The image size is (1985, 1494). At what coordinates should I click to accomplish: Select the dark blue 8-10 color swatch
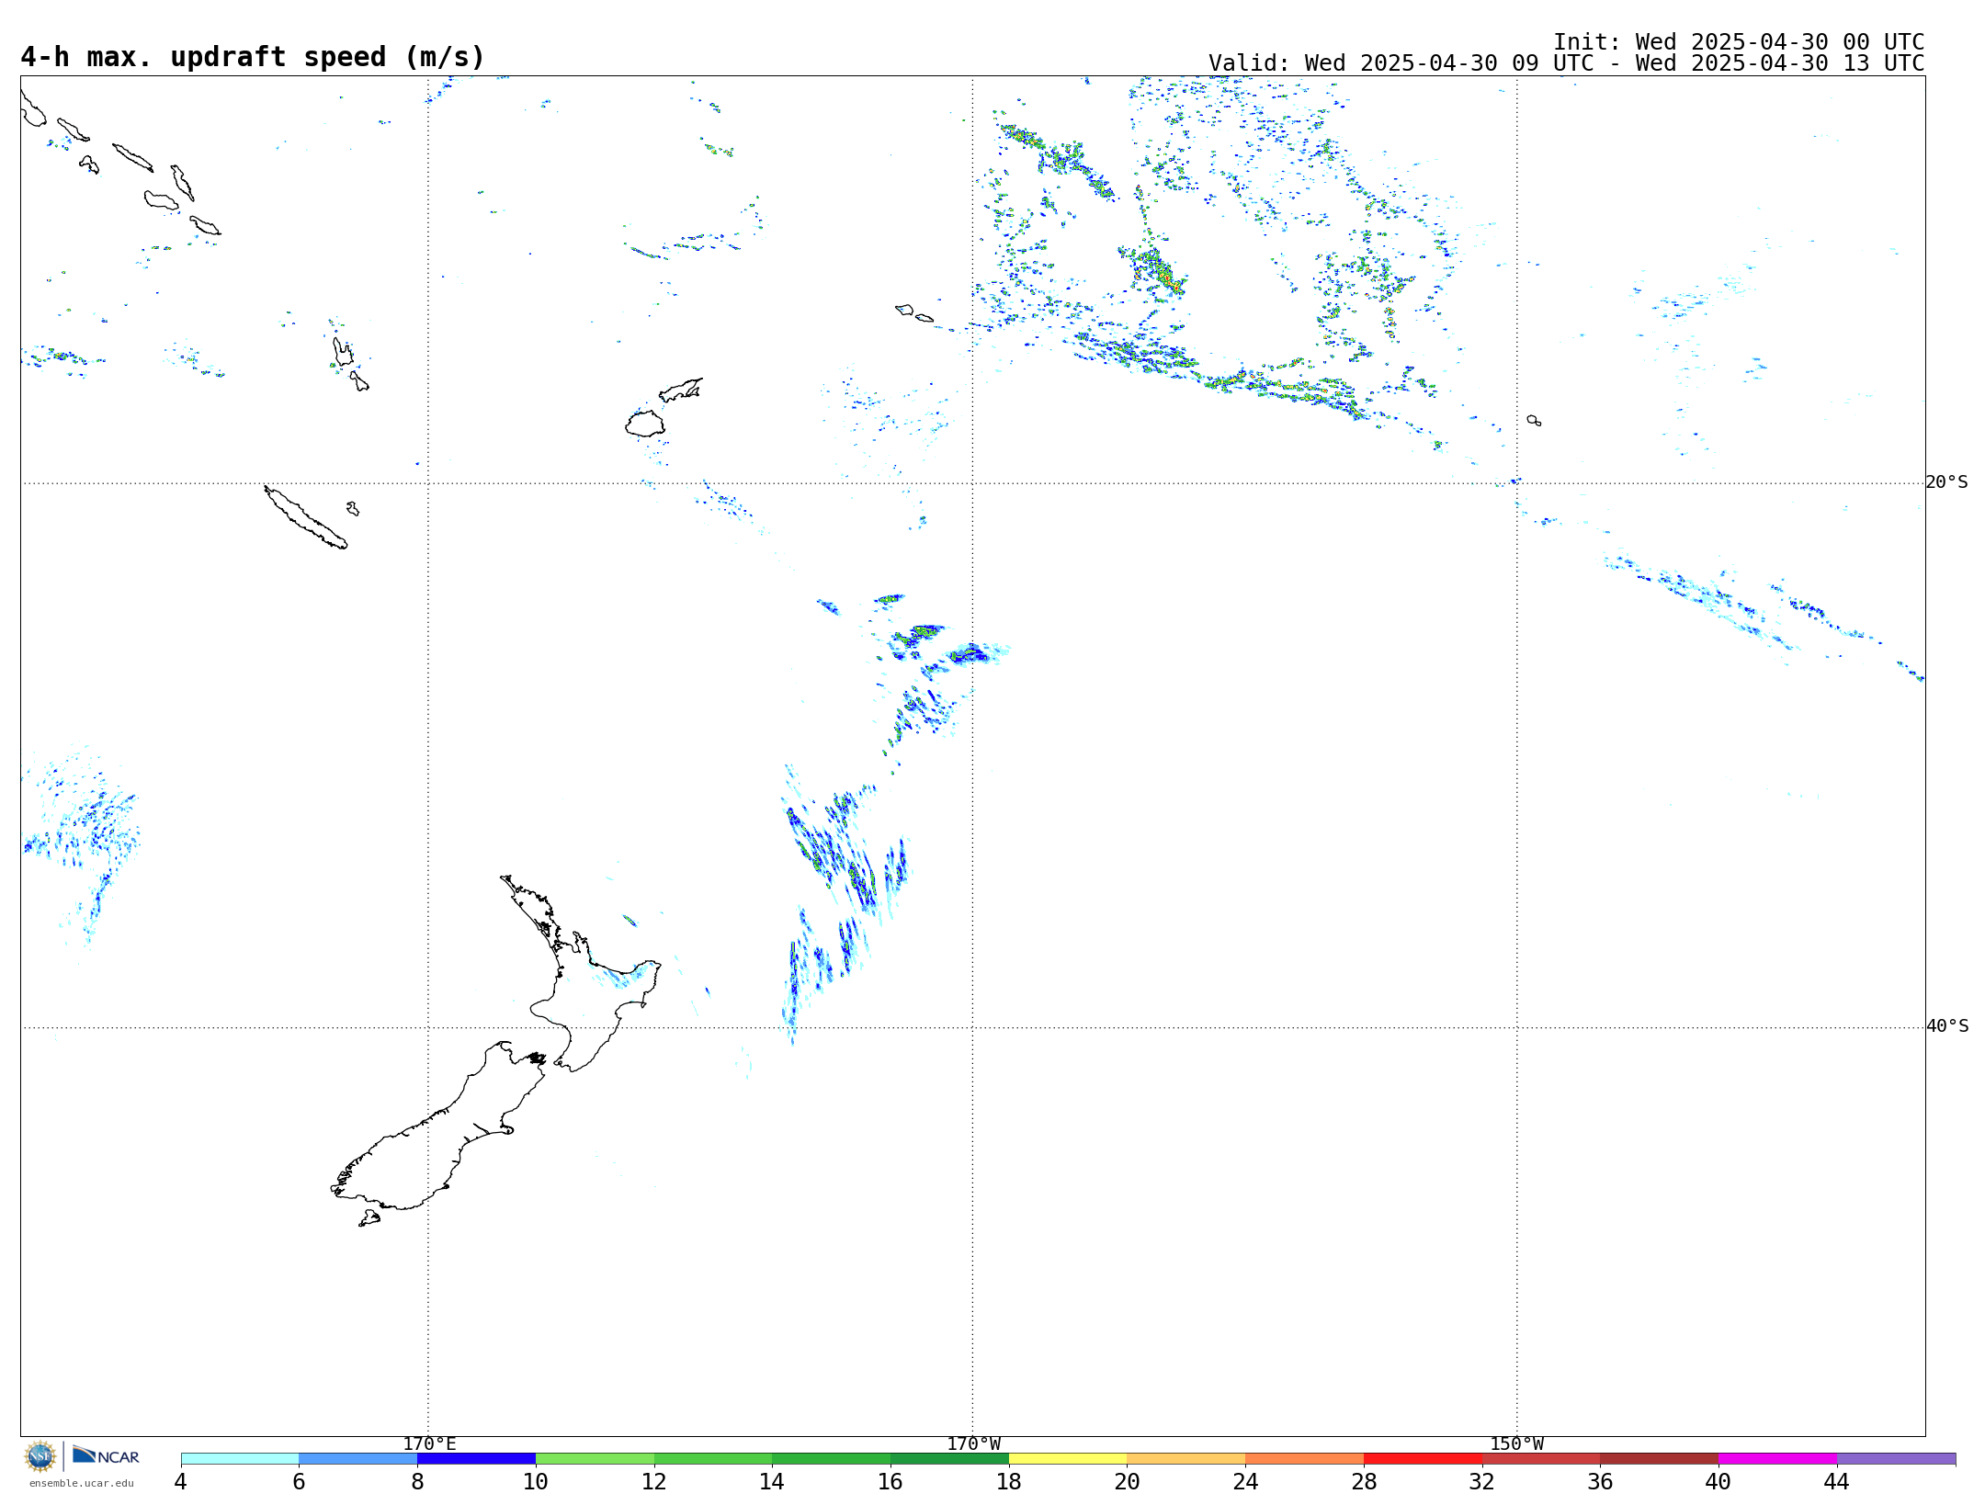477,1459
